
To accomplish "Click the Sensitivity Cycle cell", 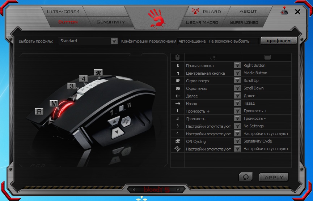I will pos(266,141).
